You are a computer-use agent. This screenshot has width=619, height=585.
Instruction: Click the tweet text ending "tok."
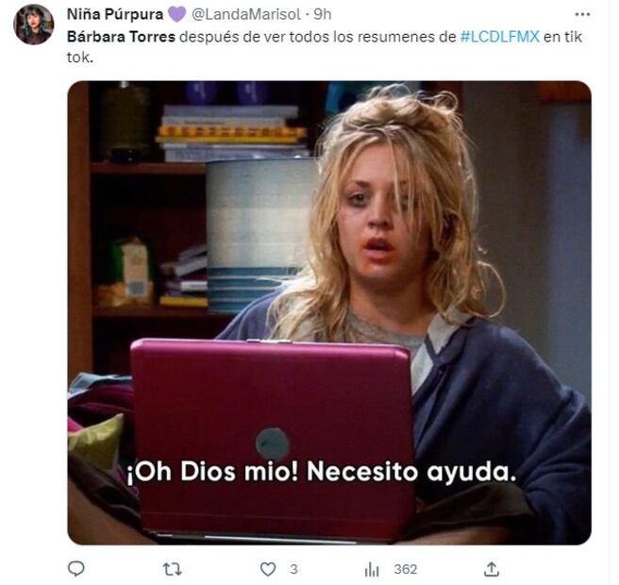tap(325, 47)
